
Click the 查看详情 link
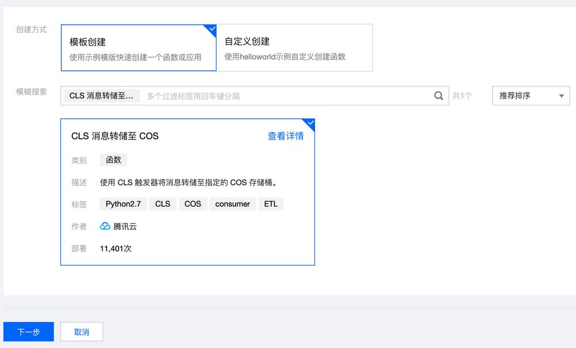coord(286,136)
